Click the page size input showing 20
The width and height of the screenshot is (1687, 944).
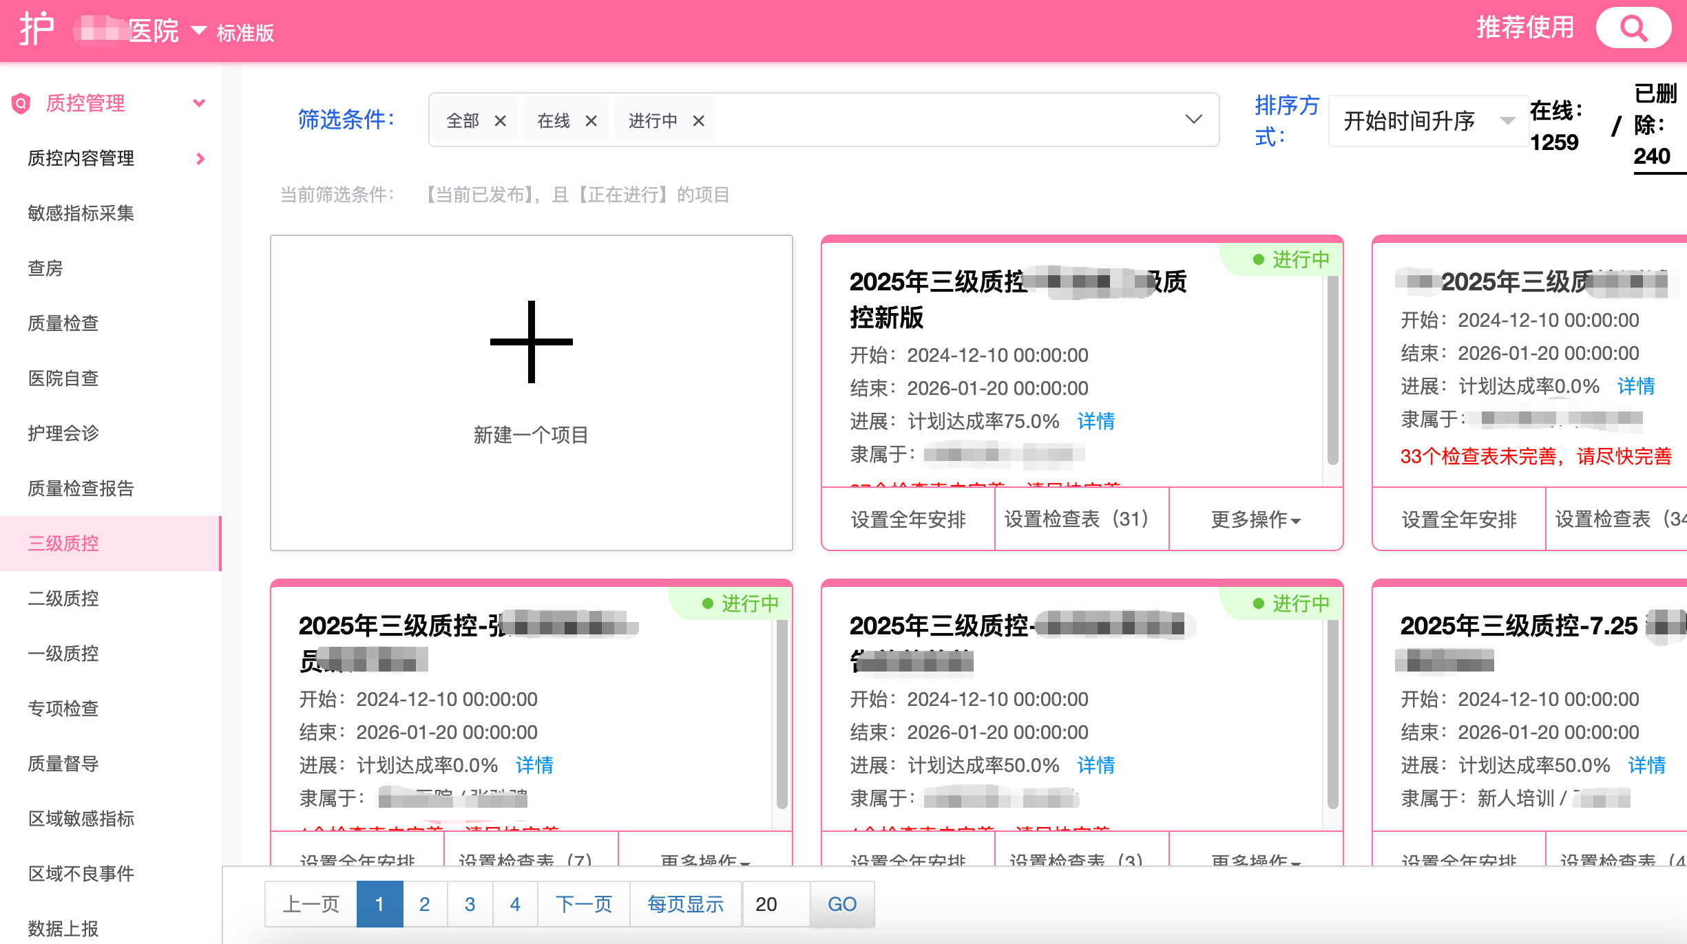(x=776, y=904)
